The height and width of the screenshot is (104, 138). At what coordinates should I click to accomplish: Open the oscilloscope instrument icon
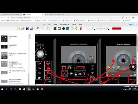pos(59,29)
